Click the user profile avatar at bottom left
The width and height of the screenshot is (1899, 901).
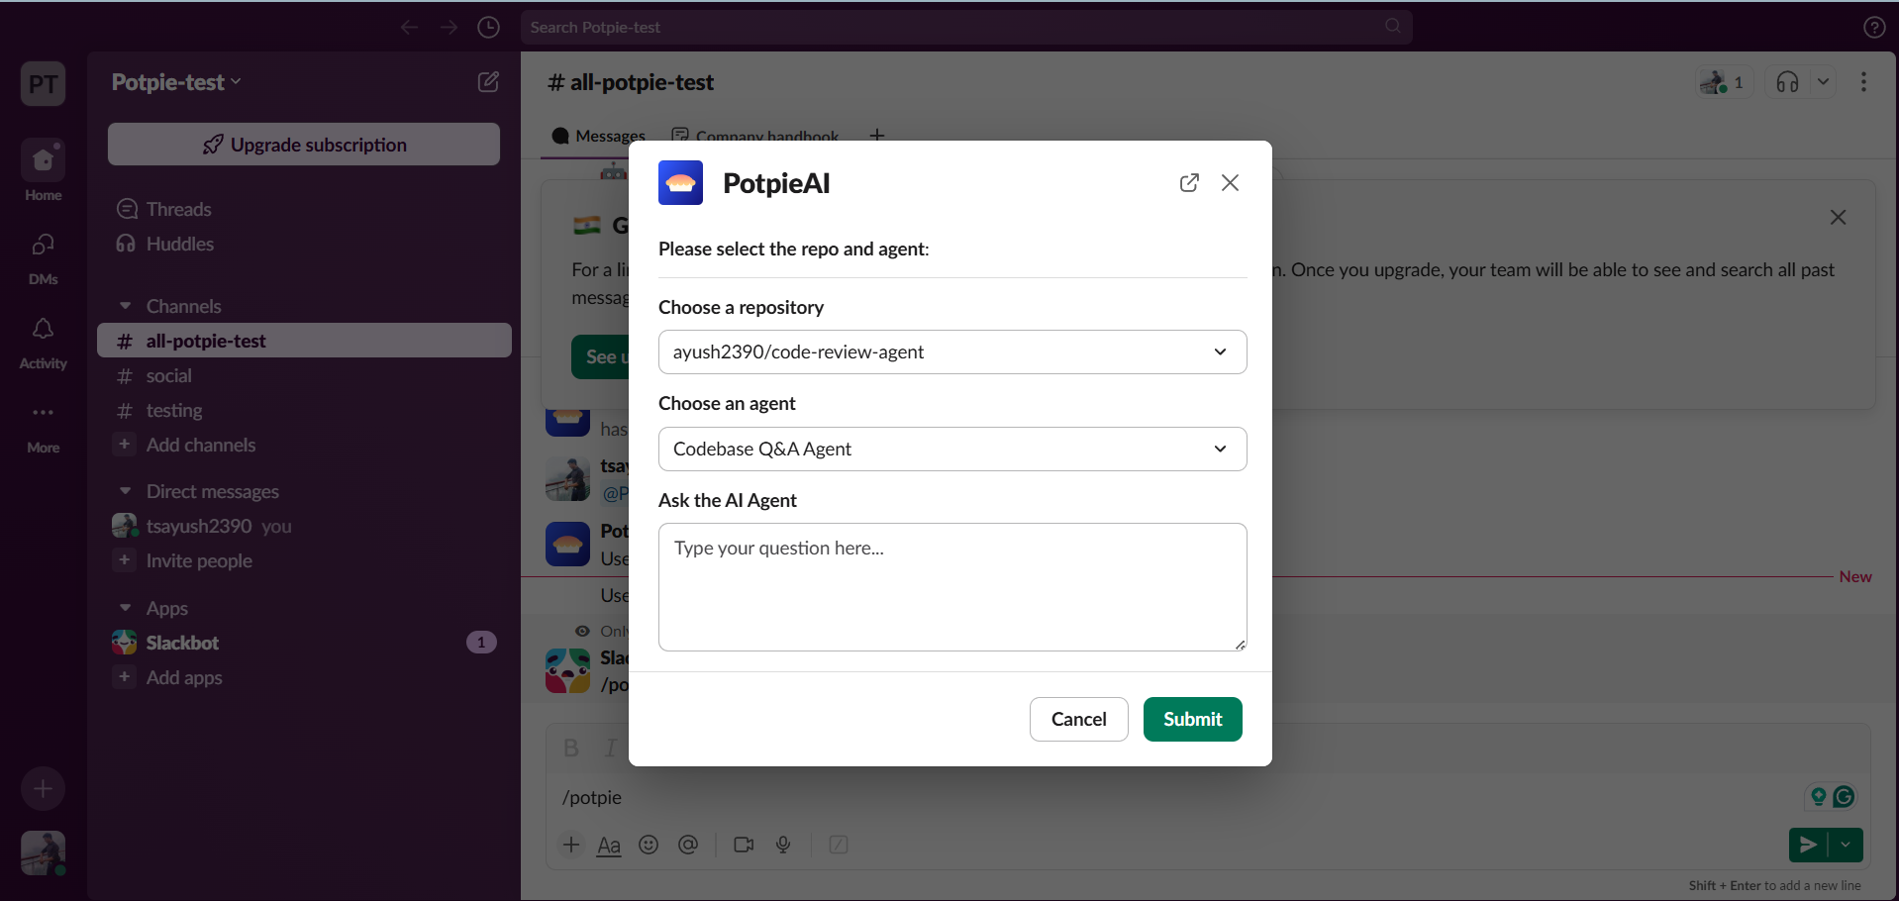43,852
